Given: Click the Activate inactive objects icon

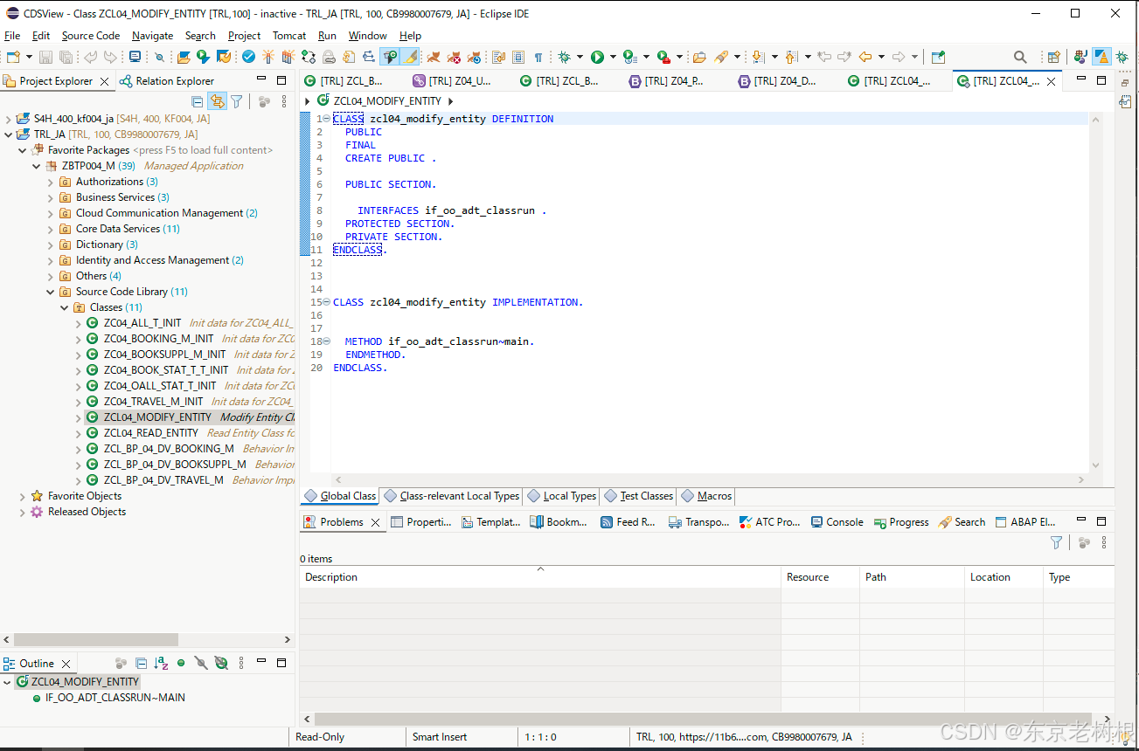Looking at the screenshot, I should pos(287,57).
